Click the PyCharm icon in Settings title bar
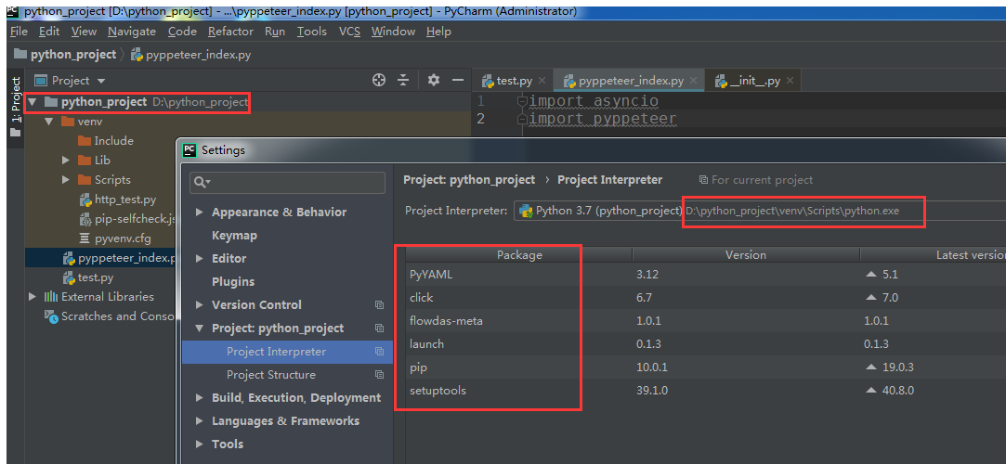 [x=189, y=150]
